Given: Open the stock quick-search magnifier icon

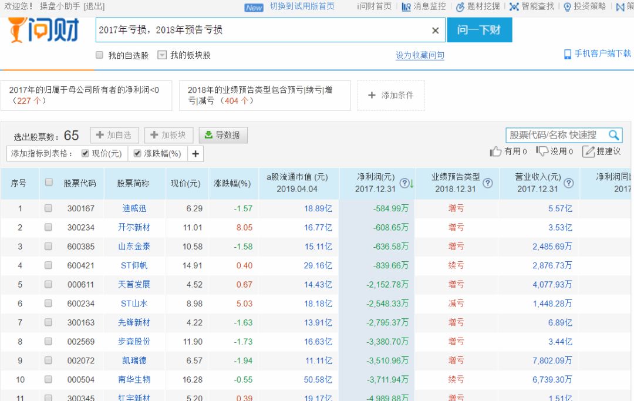Looking at the screenshot, I should coord(613,135).
